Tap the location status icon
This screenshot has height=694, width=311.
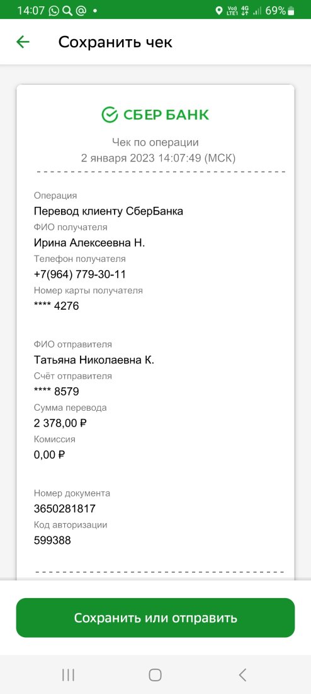pos(218,11)
